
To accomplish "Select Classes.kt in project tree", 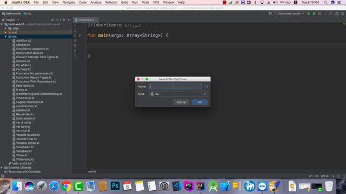I will click(23, 45).
